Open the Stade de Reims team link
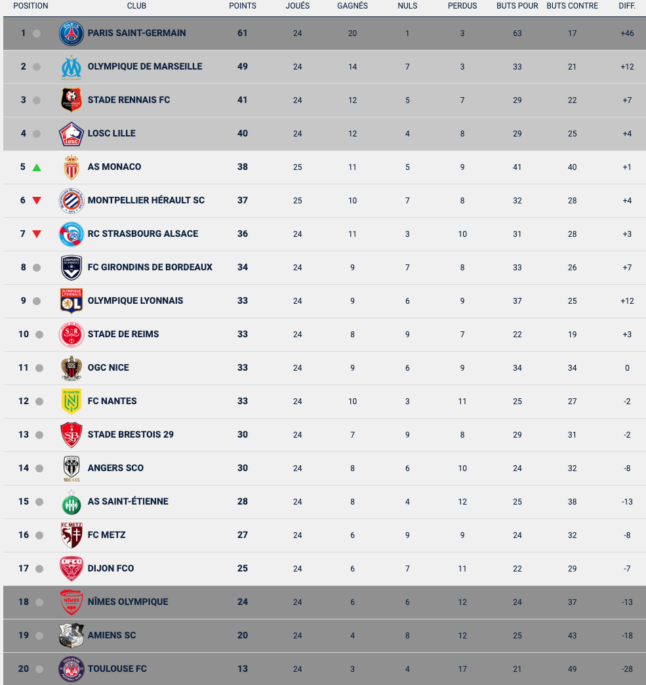Screen dimensions: 646x685 click(123, 334)
